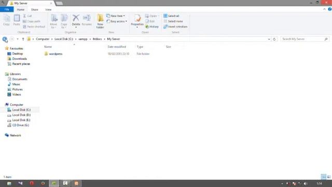The width and height of the screenshot is (332, 187).
Task: Open the Pictures library
Action: (x=15, y=89)
